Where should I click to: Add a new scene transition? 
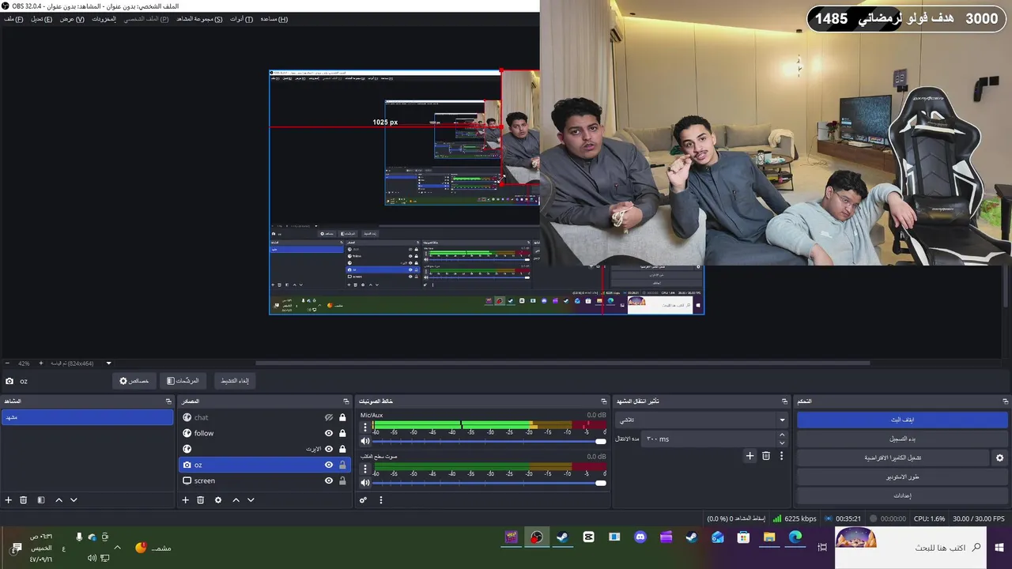750,456
